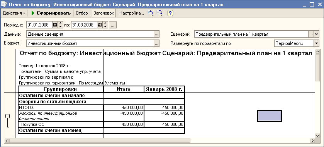This screenshot has width=324, height=147.
Task: Click vertical scrollbar down arrow
Action: (317, 135)
